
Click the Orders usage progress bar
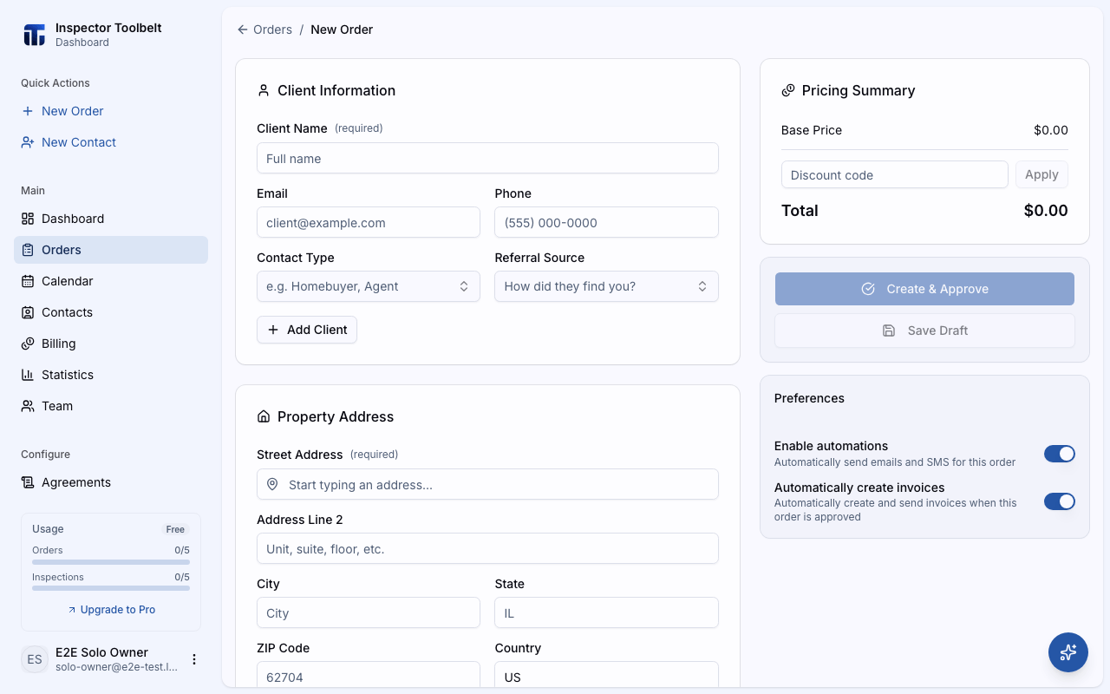[111, 561]
